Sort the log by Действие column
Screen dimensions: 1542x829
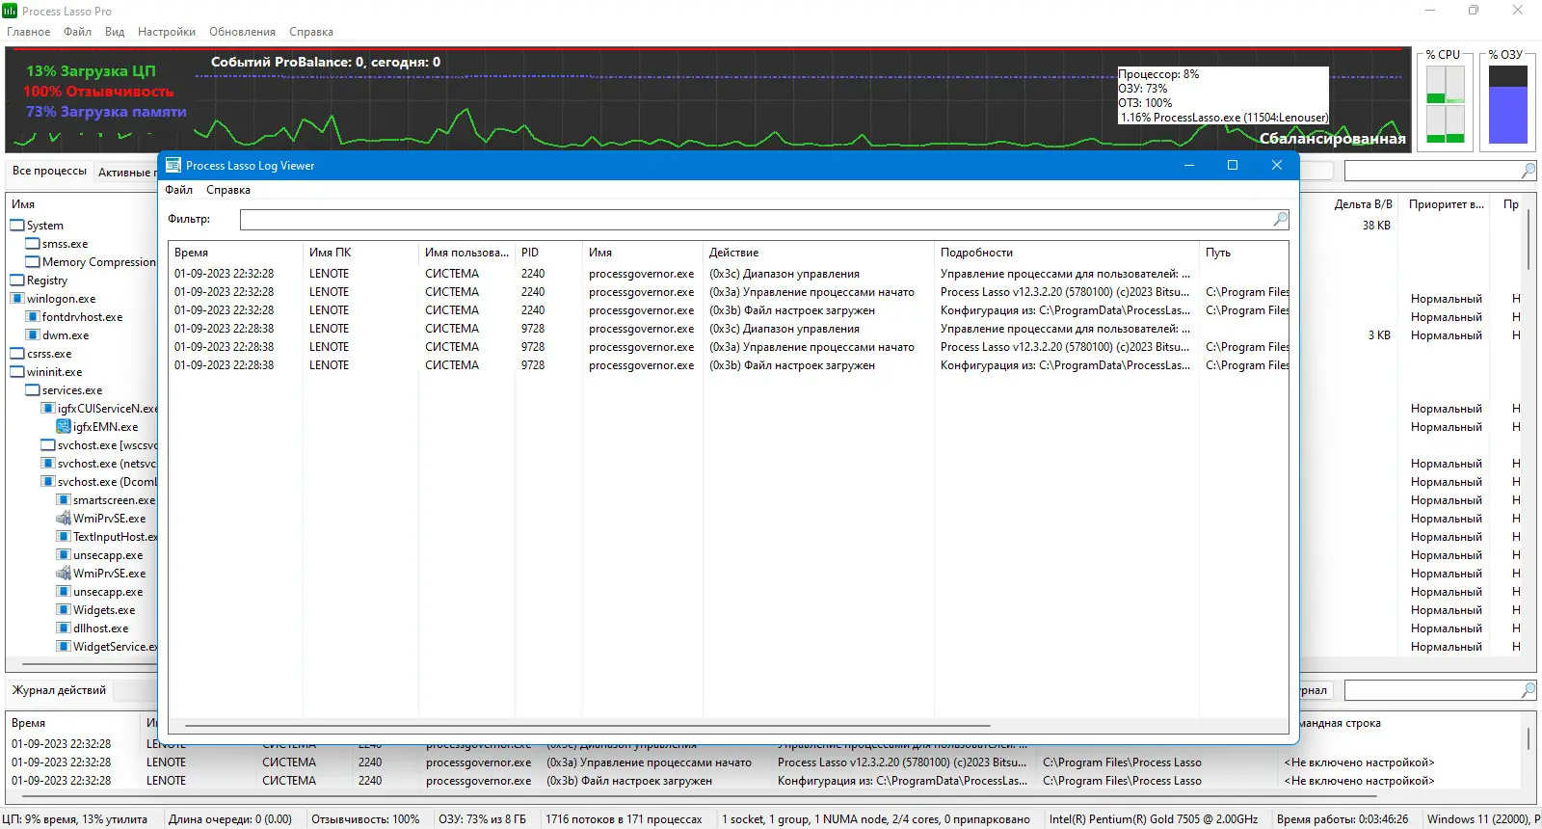[x=817, y=253]
